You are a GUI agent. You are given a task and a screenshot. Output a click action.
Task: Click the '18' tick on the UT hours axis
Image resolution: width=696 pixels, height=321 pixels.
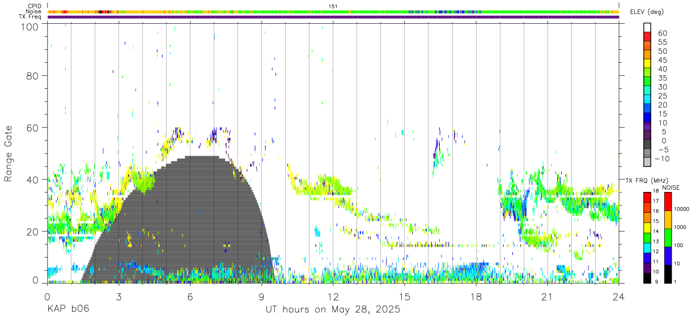(x=476, y=297)
